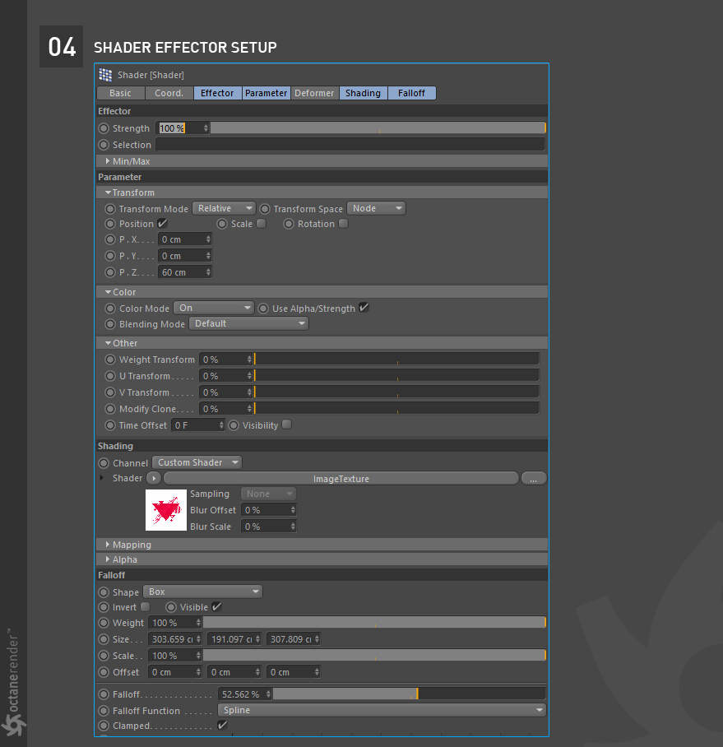The image size is (723, 747).
Task: Click keyframe dot beside P.Z
Action: click(110, 272)
